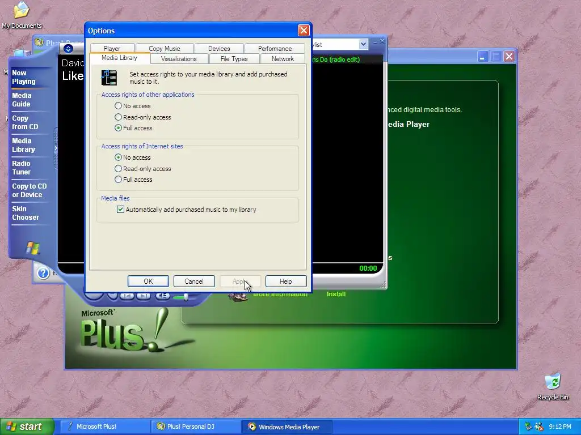Open Now Playing in Media Player sidebar
This screenshot has width=581, height=435.
[24, 77]
